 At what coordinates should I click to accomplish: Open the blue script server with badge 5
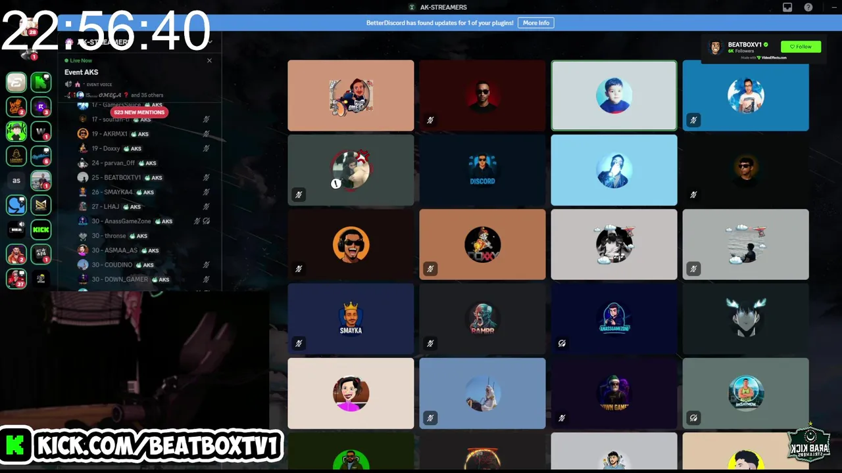click(41, 156)
